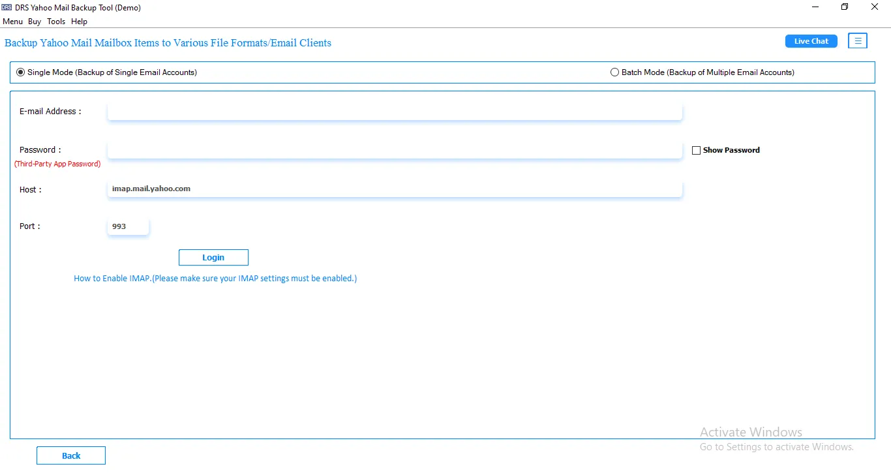Open the Help menu
The image size is (891, 475).
pos(79,22)
